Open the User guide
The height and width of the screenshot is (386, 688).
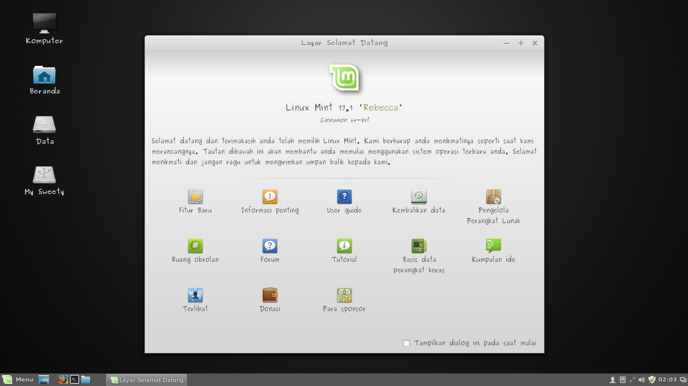(345, 202)
